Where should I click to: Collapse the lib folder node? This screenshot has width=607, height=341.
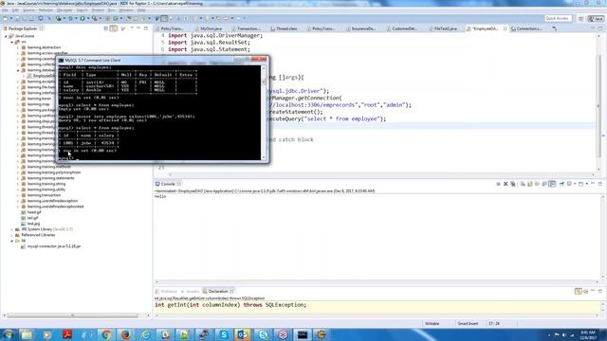click(12, 241)
